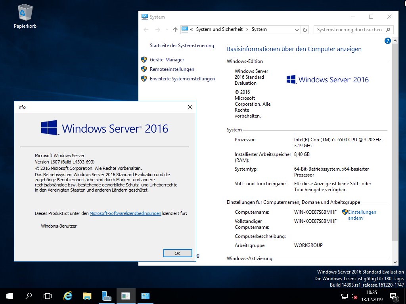This screenshot has height=304, width=406.
Task: Click System window title bar icon
Action: [144, 17]
